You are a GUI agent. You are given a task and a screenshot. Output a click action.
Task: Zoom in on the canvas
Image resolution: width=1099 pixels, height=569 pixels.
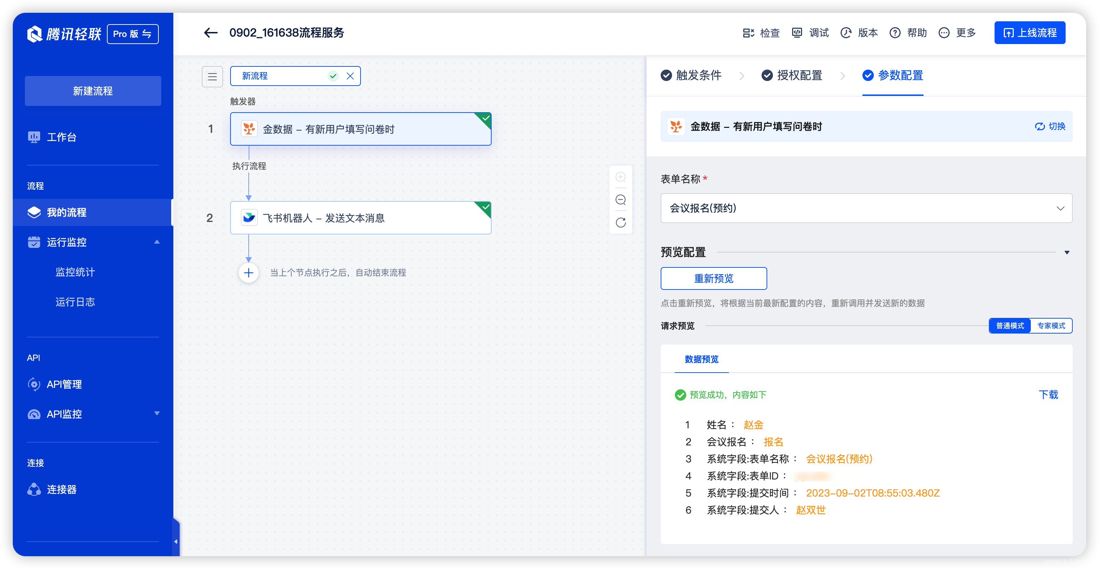point(621,177)
